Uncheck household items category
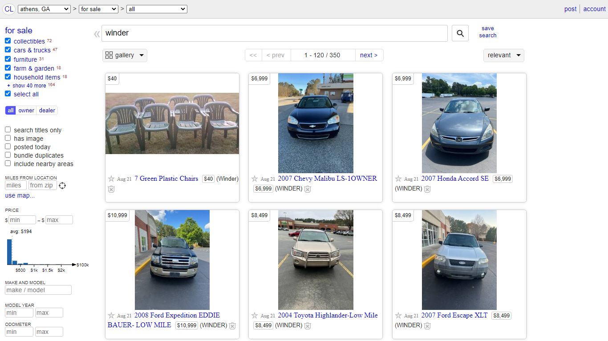 (x=8, y=77)
